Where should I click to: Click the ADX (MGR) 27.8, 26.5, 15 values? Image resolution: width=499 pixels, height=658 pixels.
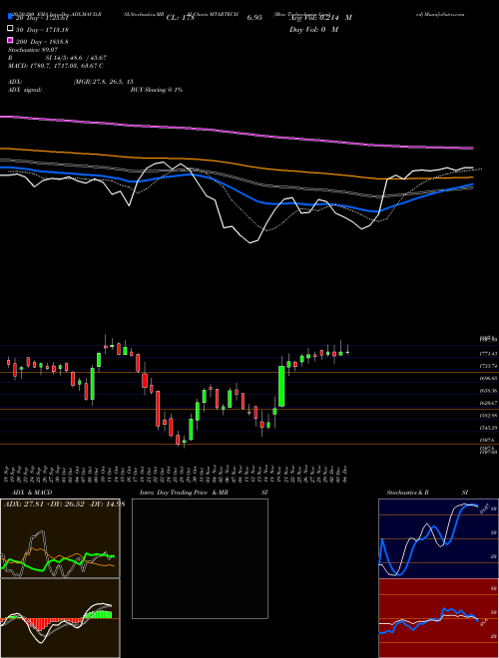pyautogui.click(x=104, y=82)
